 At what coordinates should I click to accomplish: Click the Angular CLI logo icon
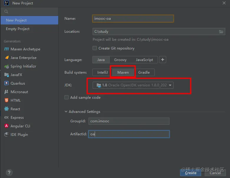point(6,126)
